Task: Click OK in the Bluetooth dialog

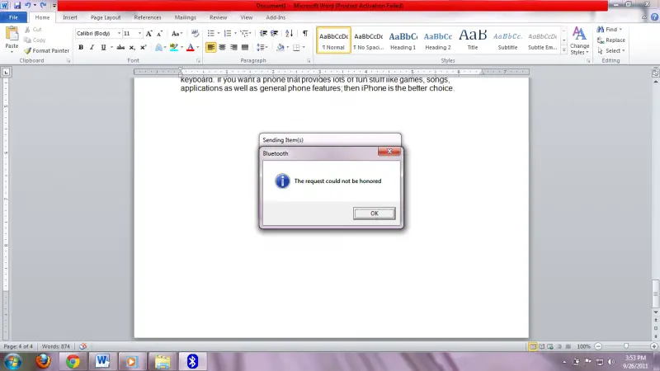Action: 375,214
